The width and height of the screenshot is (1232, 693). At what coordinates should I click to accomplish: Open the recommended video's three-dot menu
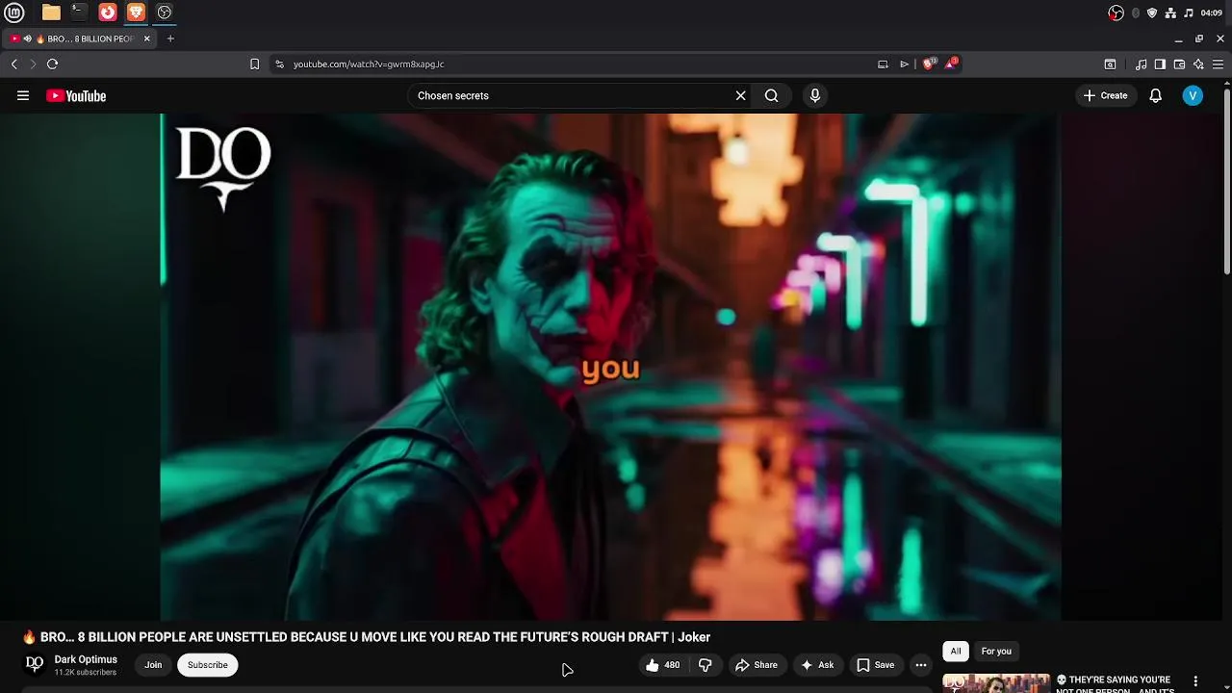[x=1195, y=680]
